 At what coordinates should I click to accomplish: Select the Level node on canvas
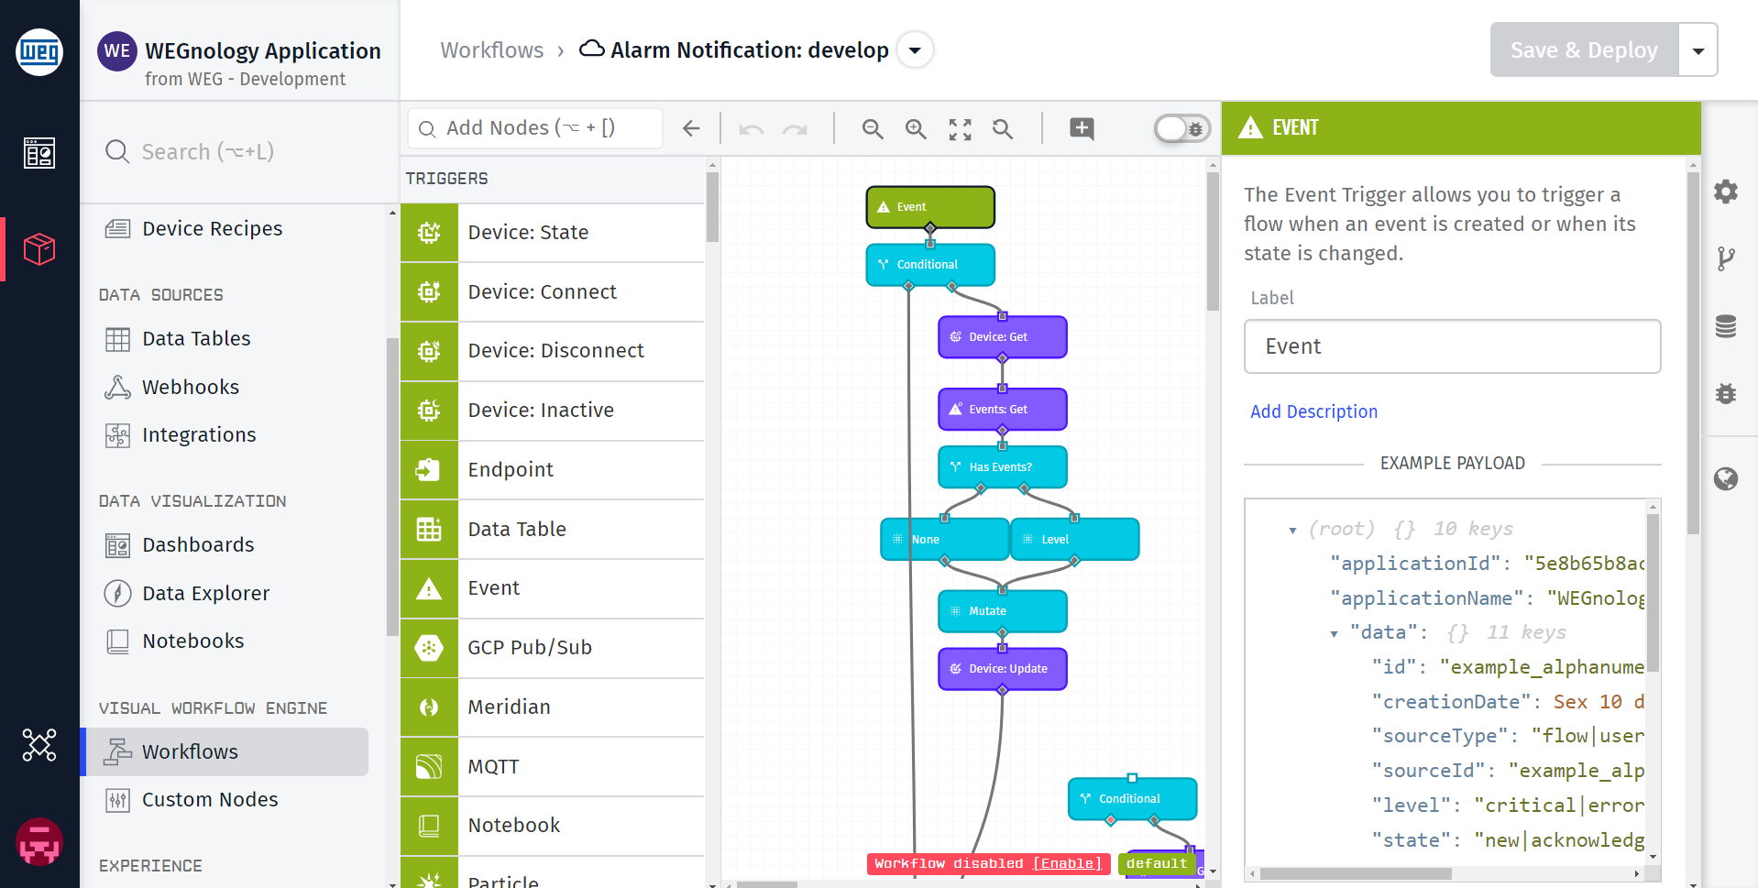click(1074, 540)
